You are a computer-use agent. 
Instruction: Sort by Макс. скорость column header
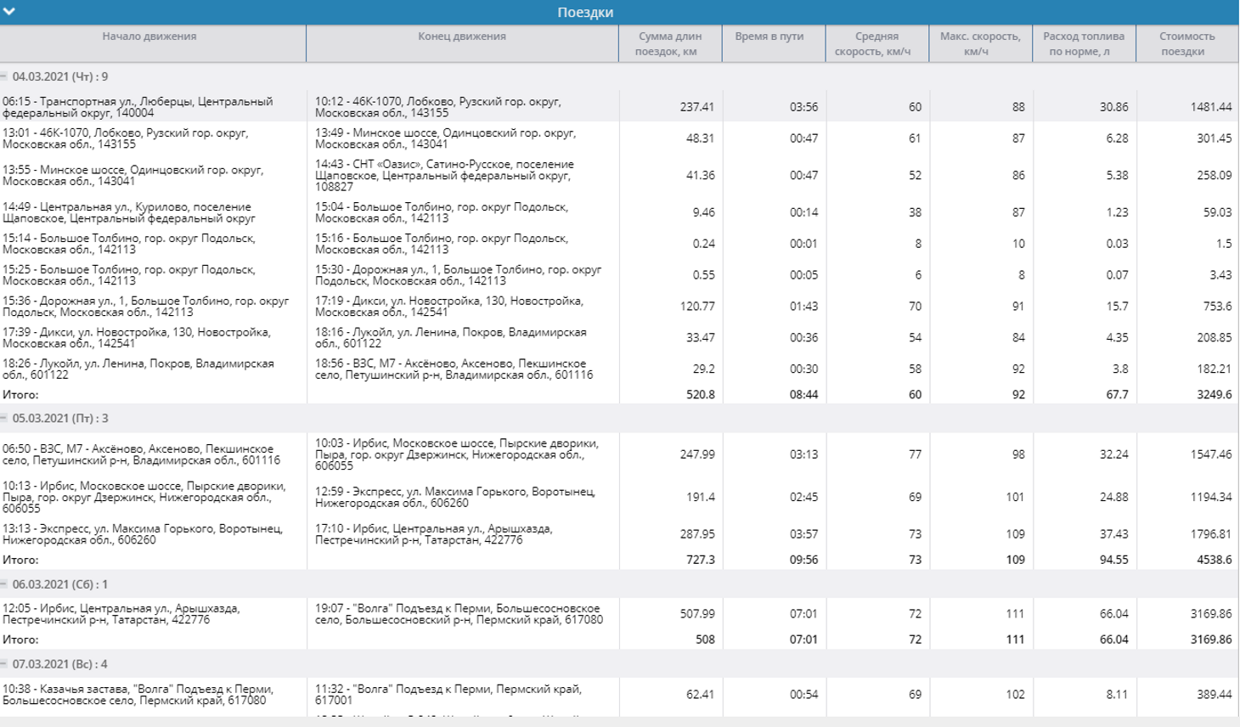(x=980, y=44)
